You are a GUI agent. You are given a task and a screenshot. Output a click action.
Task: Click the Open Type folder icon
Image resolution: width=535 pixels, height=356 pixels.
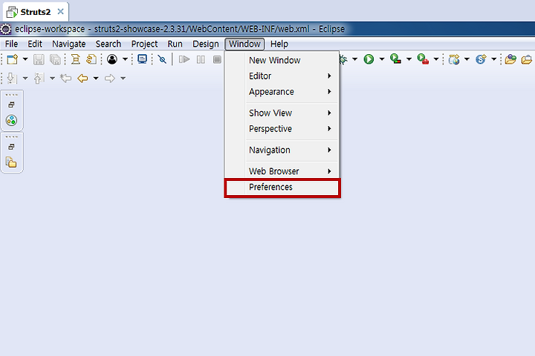(510, 59)
